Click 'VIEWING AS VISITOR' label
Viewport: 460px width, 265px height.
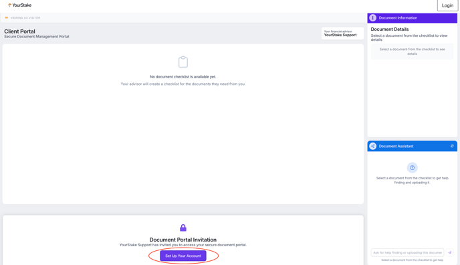25,18
